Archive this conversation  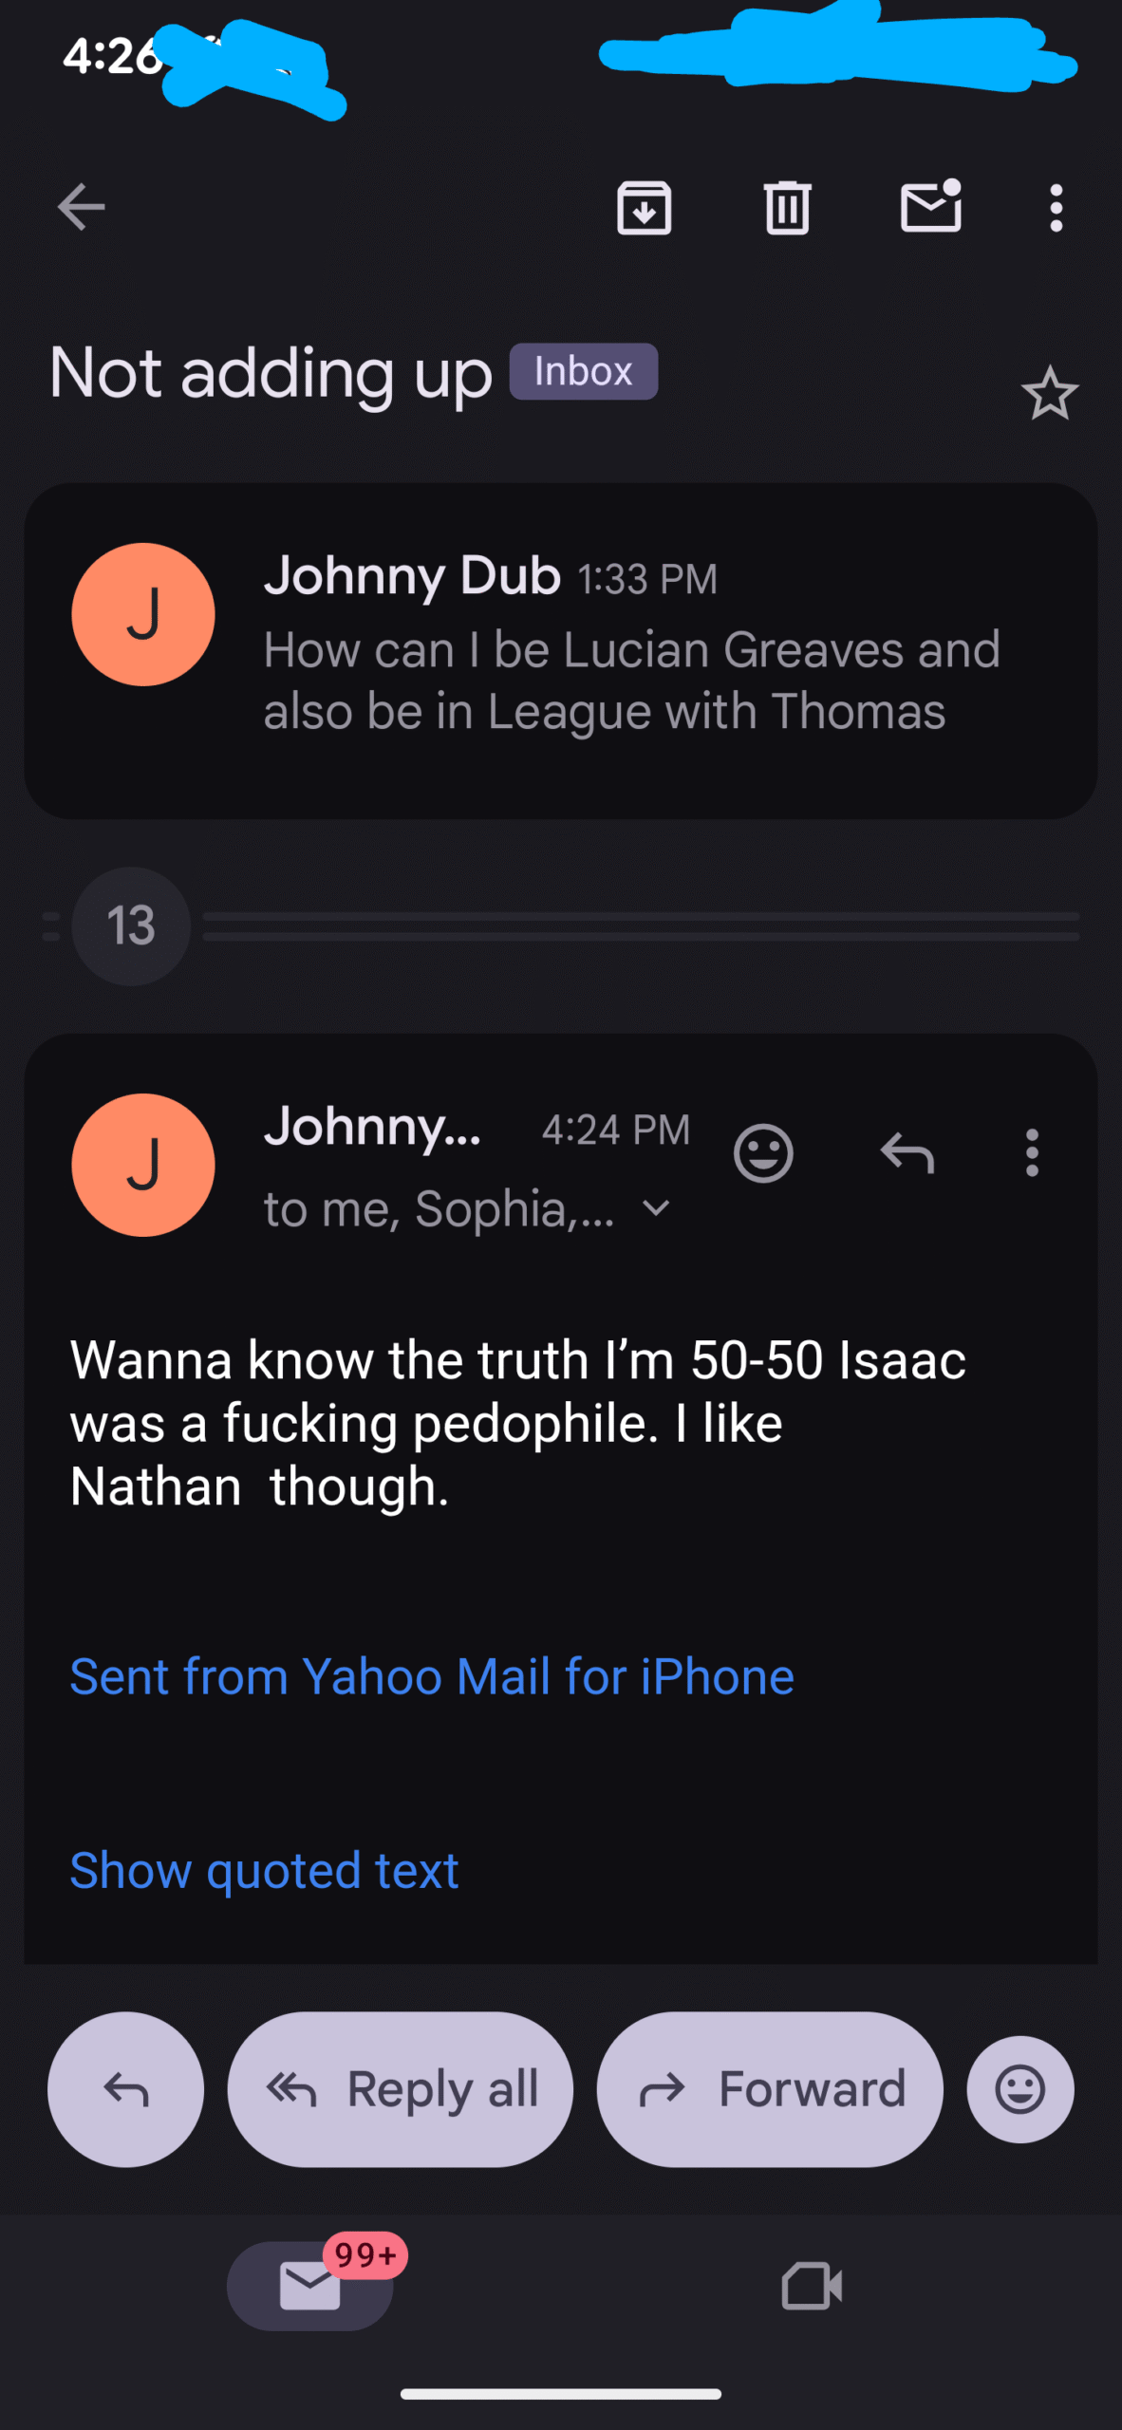[x=645, y=207]
